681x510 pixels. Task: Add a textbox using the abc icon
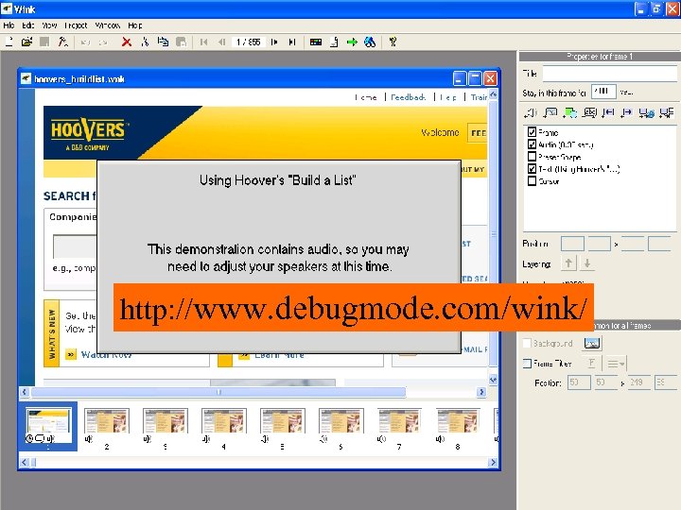[589, 112]
